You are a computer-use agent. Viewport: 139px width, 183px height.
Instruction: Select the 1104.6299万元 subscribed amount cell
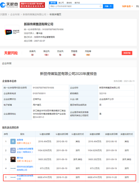[x=45, y=151]
